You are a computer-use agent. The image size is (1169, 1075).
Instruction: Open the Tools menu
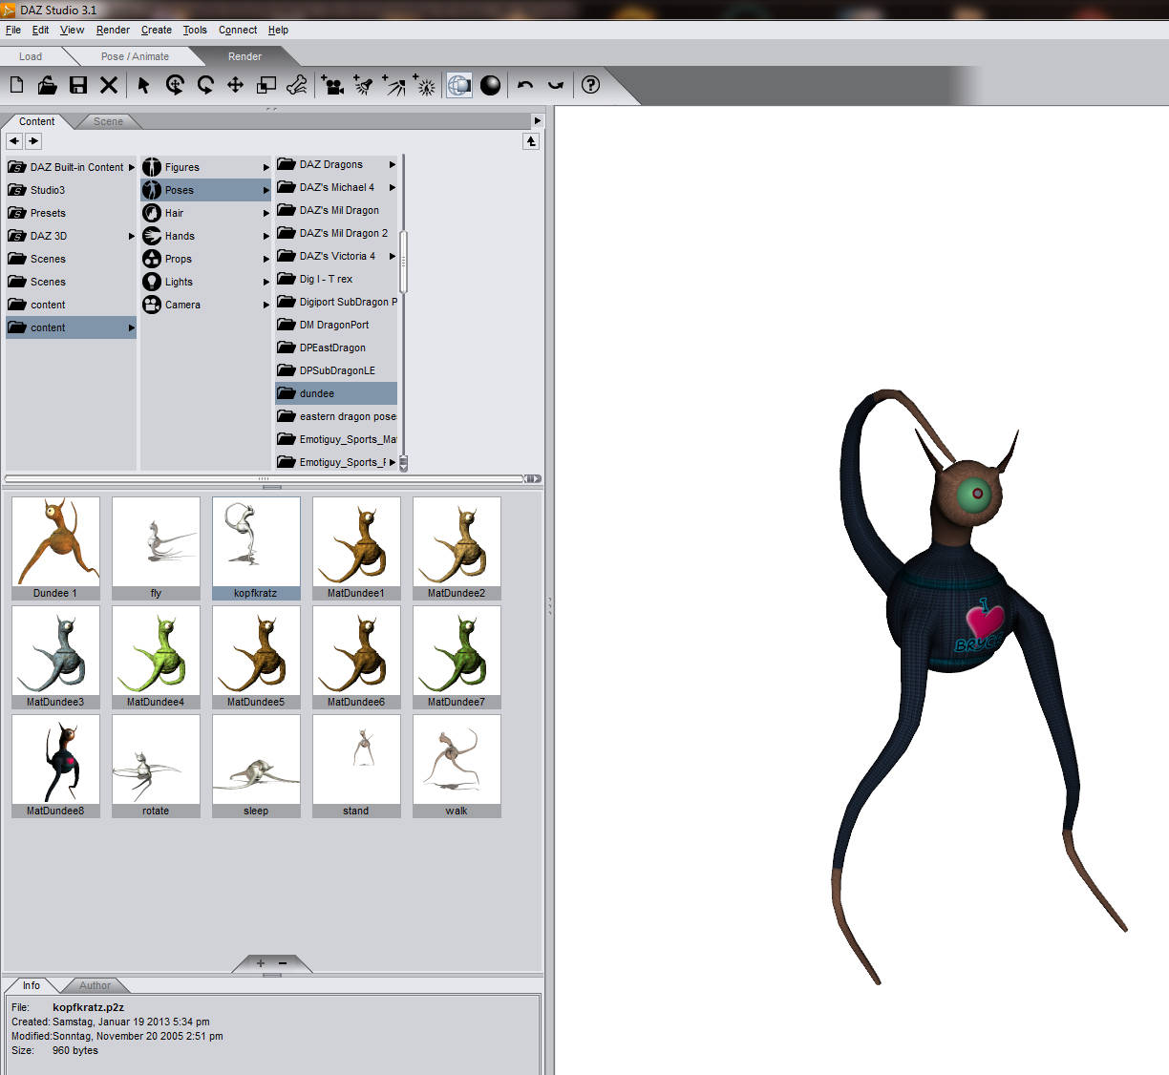point(195,30)
